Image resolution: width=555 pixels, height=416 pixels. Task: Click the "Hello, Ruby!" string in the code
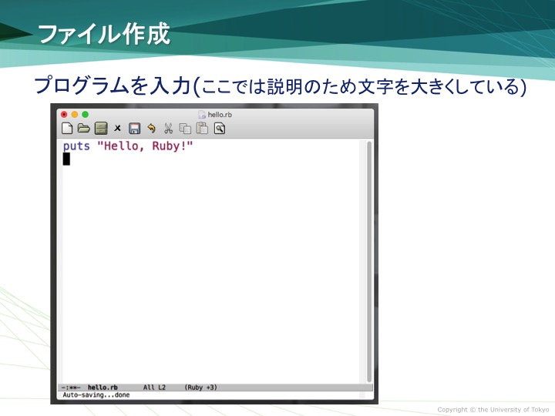(x=145, y=146)
